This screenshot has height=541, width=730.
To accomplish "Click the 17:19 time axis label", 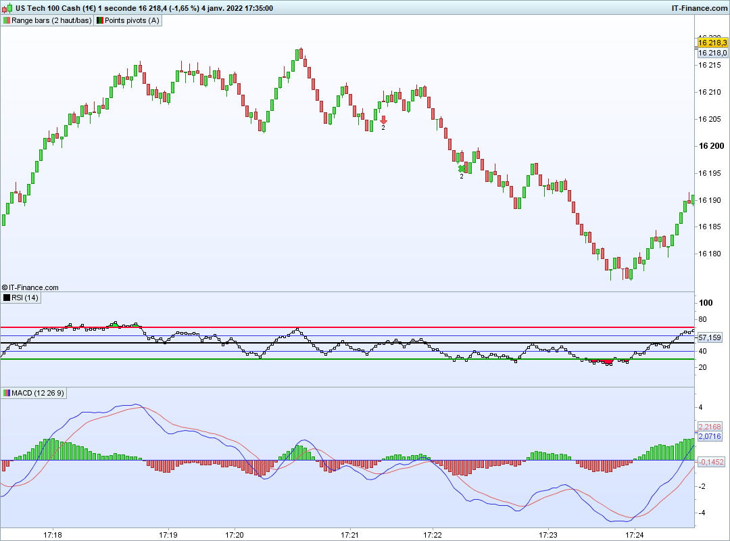I will point(168,535).
